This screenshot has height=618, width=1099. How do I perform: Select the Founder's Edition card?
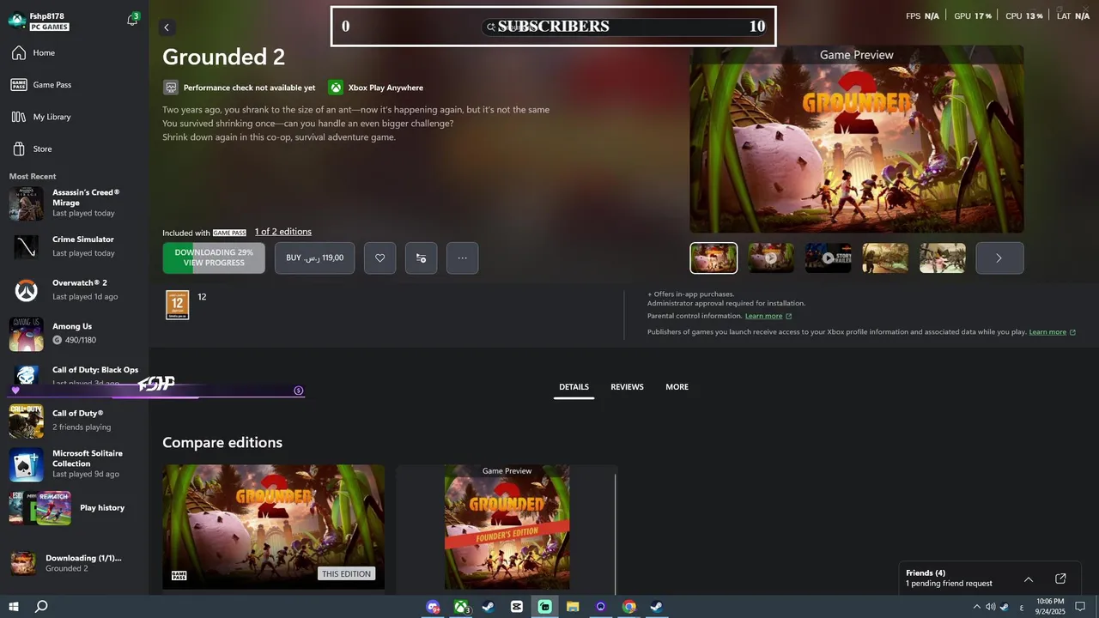point(507,527)
